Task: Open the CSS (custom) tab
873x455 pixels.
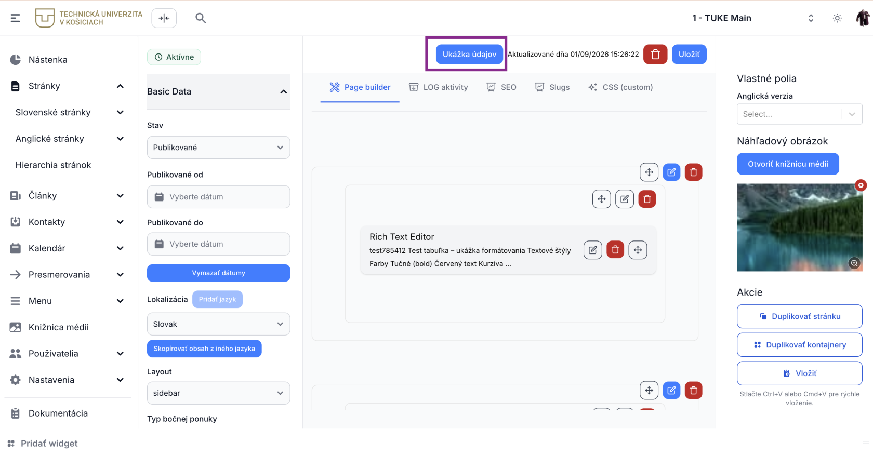Action: 620,87
